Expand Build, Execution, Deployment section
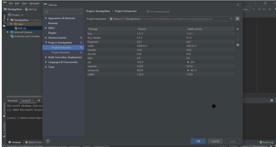Viewport: 276px width, 147px height. coord(46,57)
